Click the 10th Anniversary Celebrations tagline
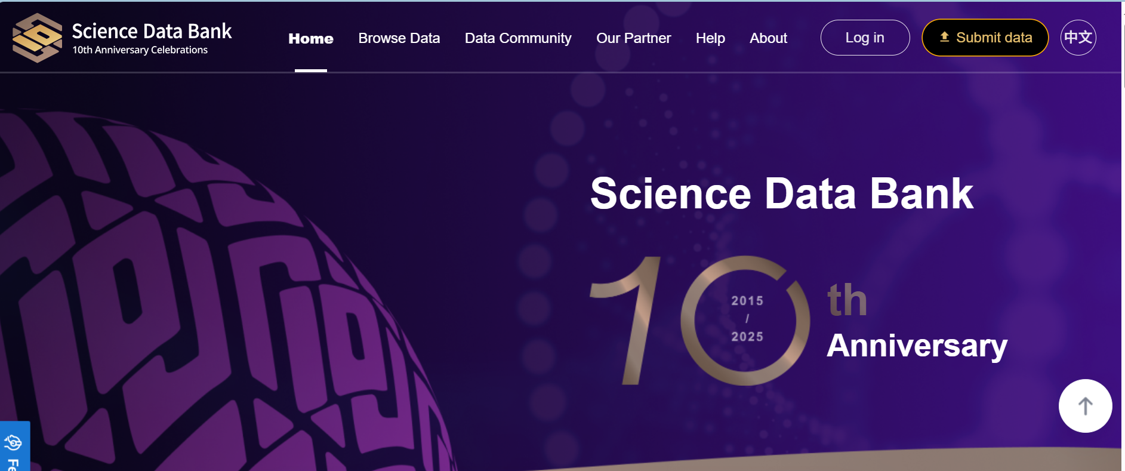 coord(140,50)
